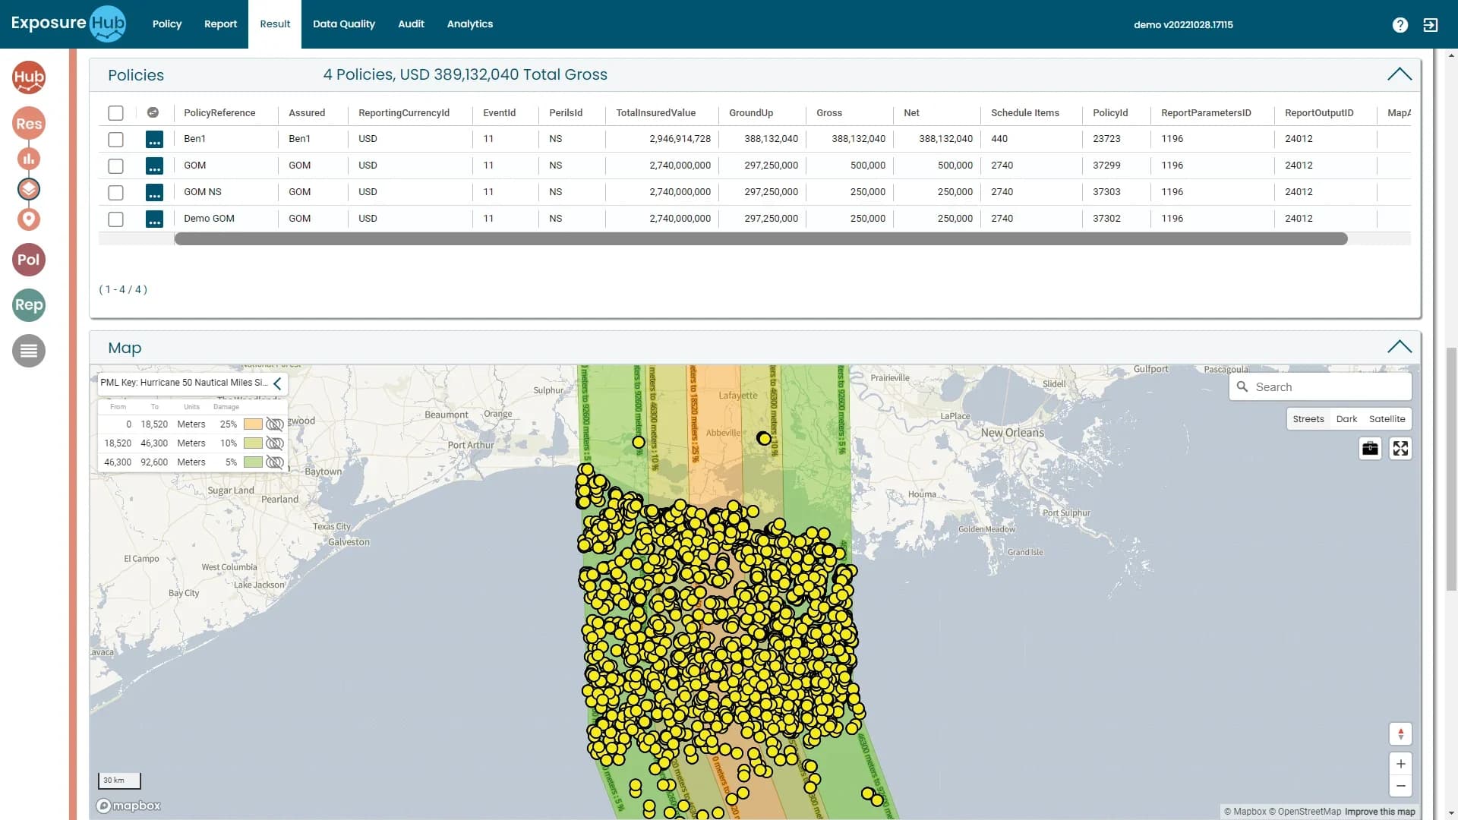1458x820 pixels.
Task: Sort by the PolicyReference column header
Action: tap(219, 112)
